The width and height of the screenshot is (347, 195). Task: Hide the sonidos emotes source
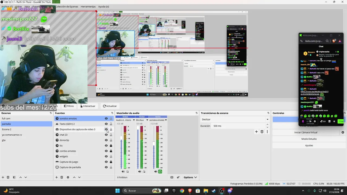click(106, 118)
